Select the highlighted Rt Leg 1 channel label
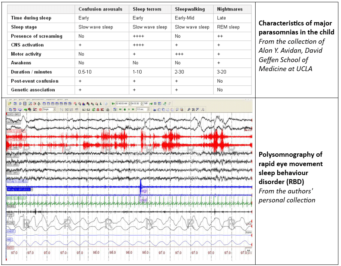The height and width of the screenshot is (266, 341). pos(19,189)
